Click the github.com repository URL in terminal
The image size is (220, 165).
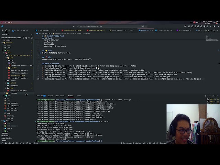coord(66,137)
